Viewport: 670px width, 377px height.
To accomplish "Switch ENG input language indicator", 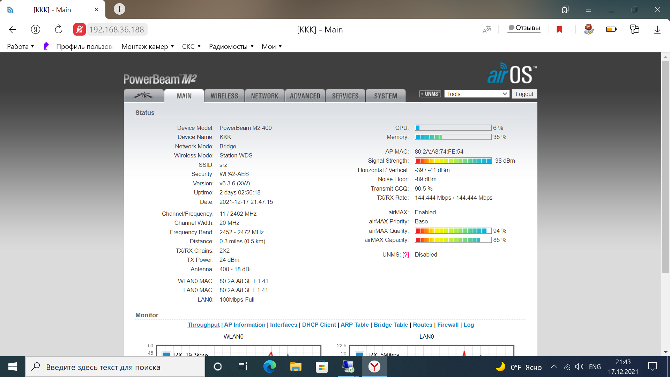I will click(x=595, y=367).
